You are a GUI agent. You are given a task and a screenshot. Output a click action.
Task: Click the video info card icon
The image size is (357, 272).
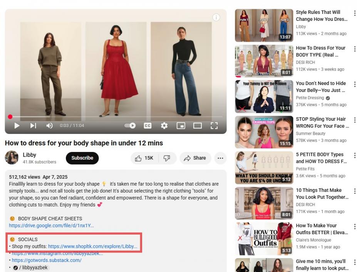point(216,17)
